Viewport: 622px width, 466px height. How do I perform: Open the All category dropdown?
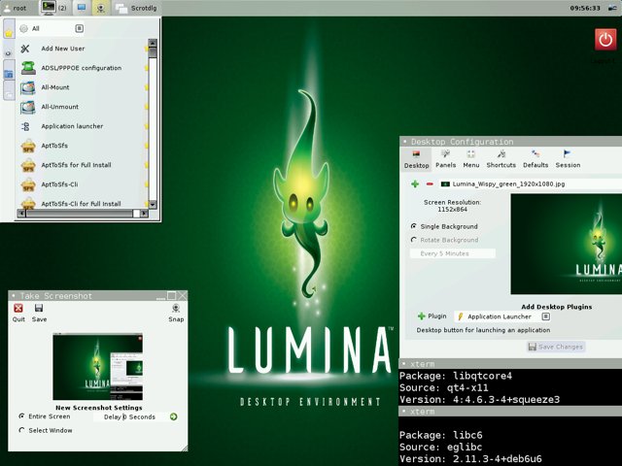tap(51, 28)
